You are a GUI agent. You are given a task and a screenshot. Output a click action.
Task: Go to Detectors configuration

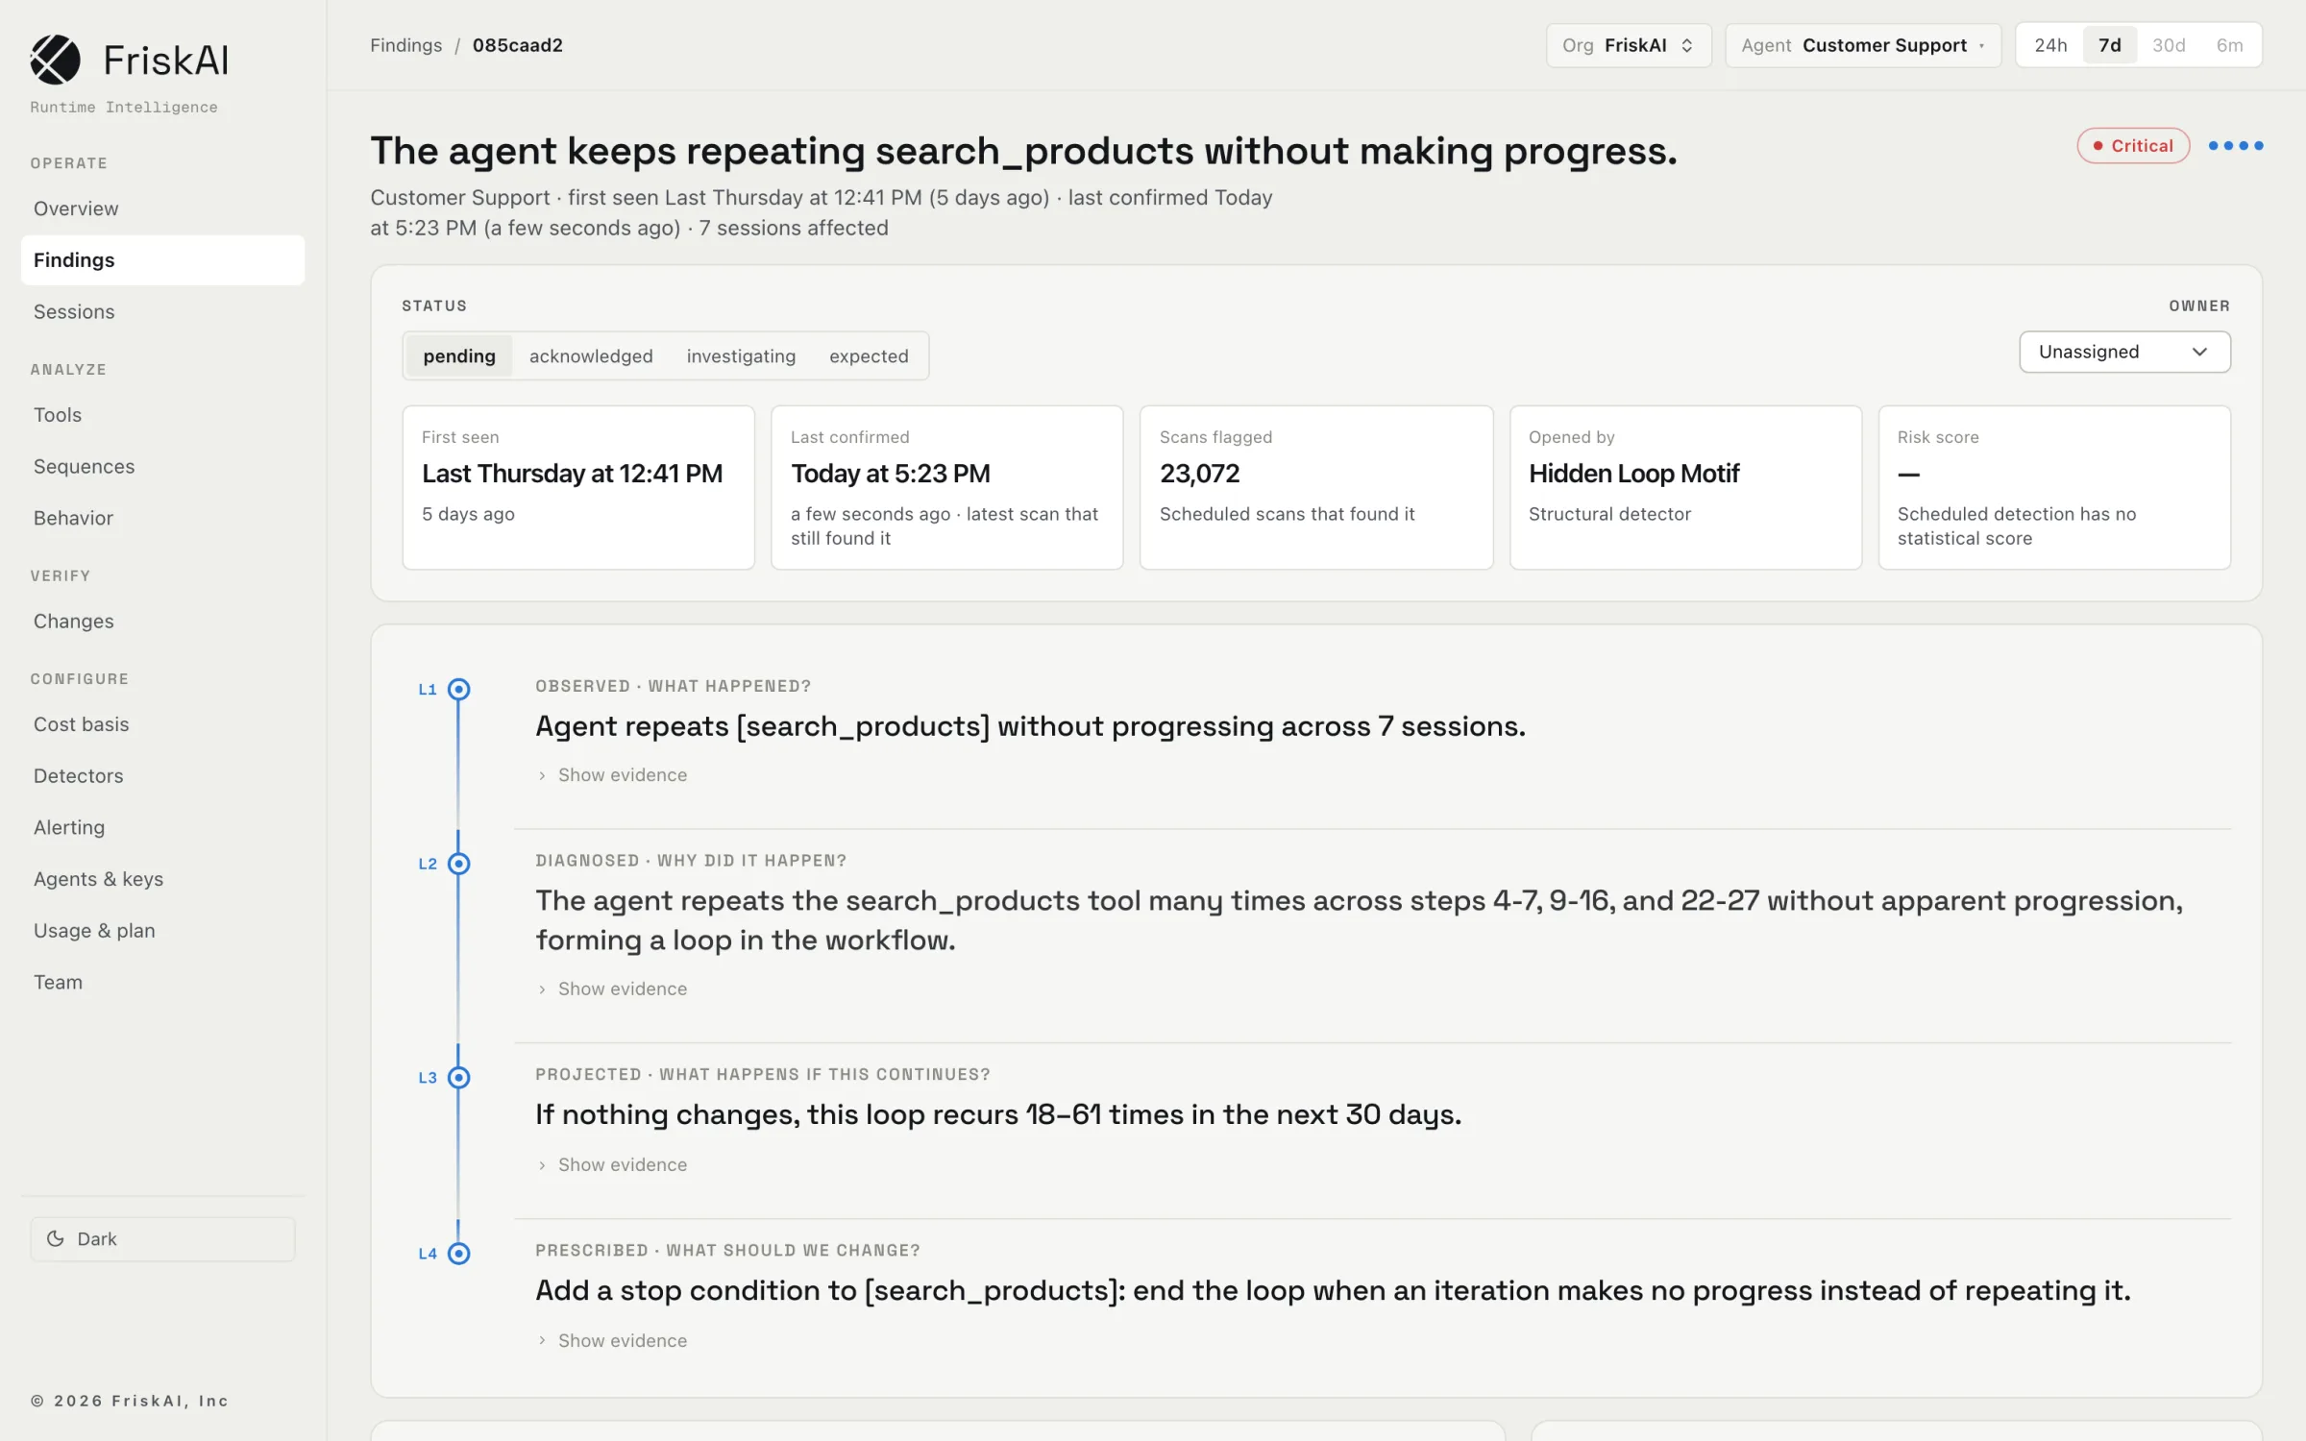click(x=162, y=775)
